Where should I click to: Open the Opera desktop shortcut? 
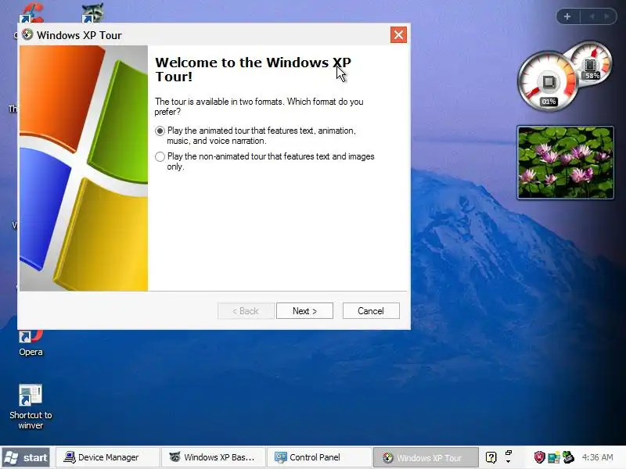pos(31,343)
